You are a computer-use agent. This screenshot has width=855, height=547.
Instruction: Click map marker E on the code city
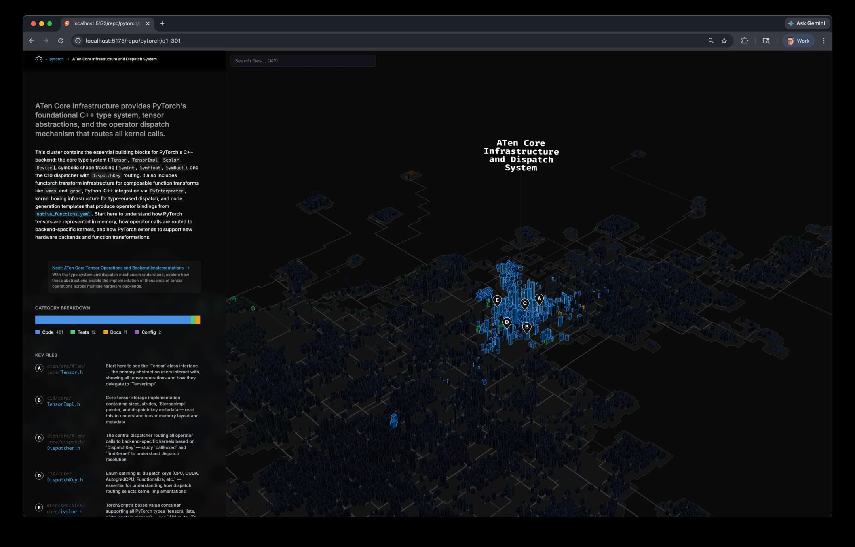pos(497,301)
